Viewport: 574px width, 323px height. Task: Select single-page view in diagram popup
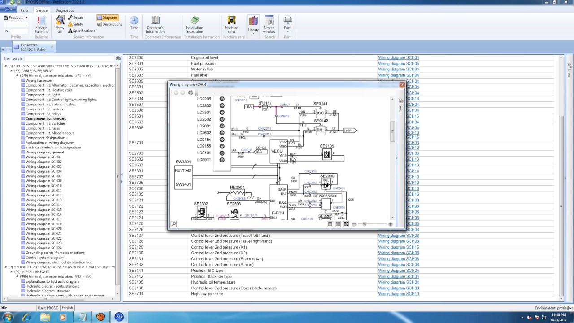click(330, 224)
